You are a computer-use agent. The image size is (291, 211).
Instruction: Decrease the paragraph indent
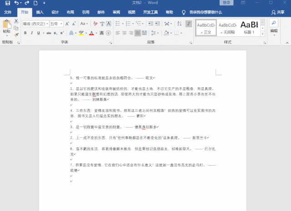tap(151, 24)
